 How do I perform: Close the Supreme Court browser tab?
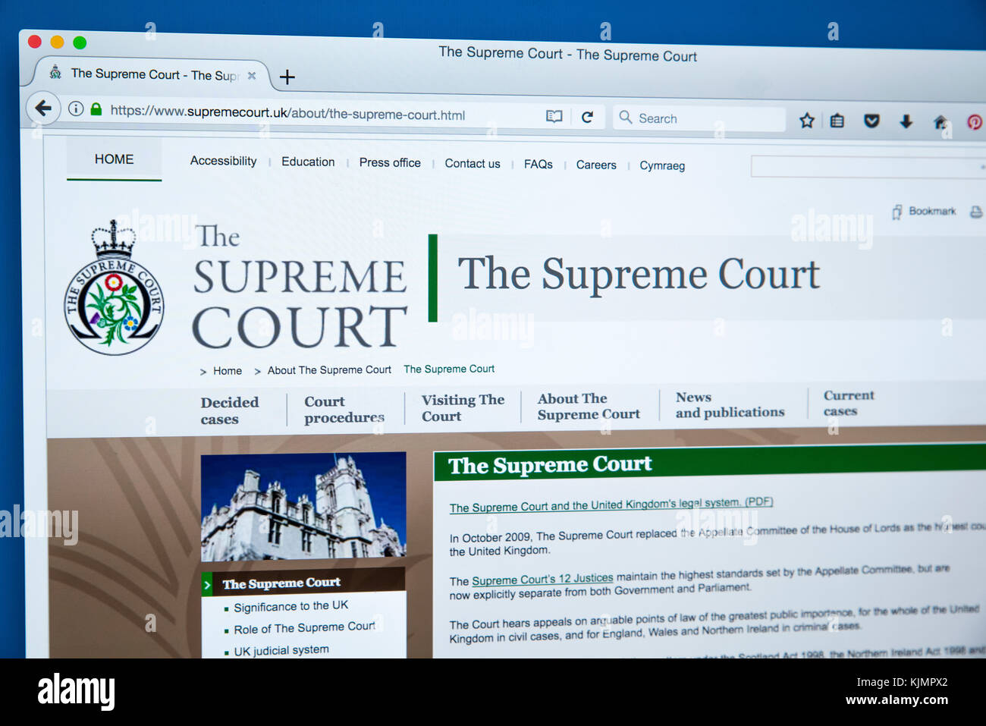coord(252,76)
